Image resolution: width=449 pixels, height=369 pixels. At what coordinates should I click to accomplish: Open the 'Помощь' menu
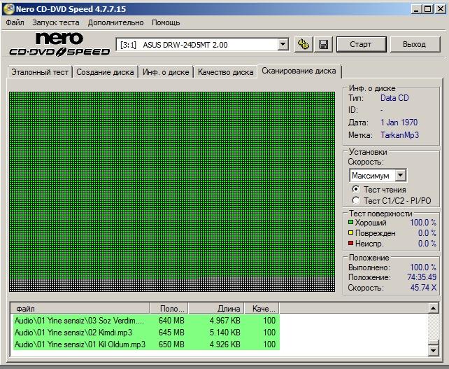[166, 22]
